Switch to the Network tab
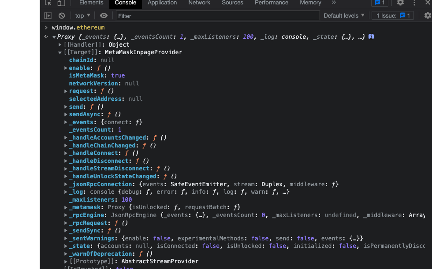This screenshot has height=269, width=432. [x=199, y=3]
